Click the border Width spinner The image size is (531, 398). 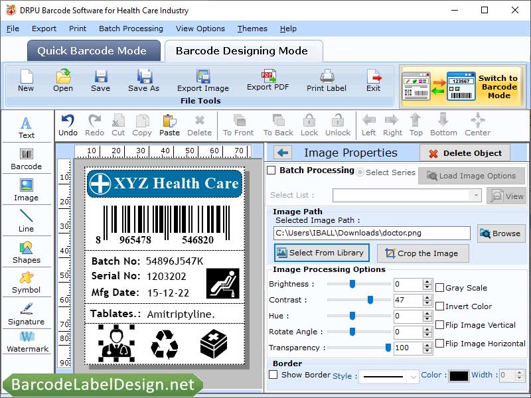click(x=520, y=375)
